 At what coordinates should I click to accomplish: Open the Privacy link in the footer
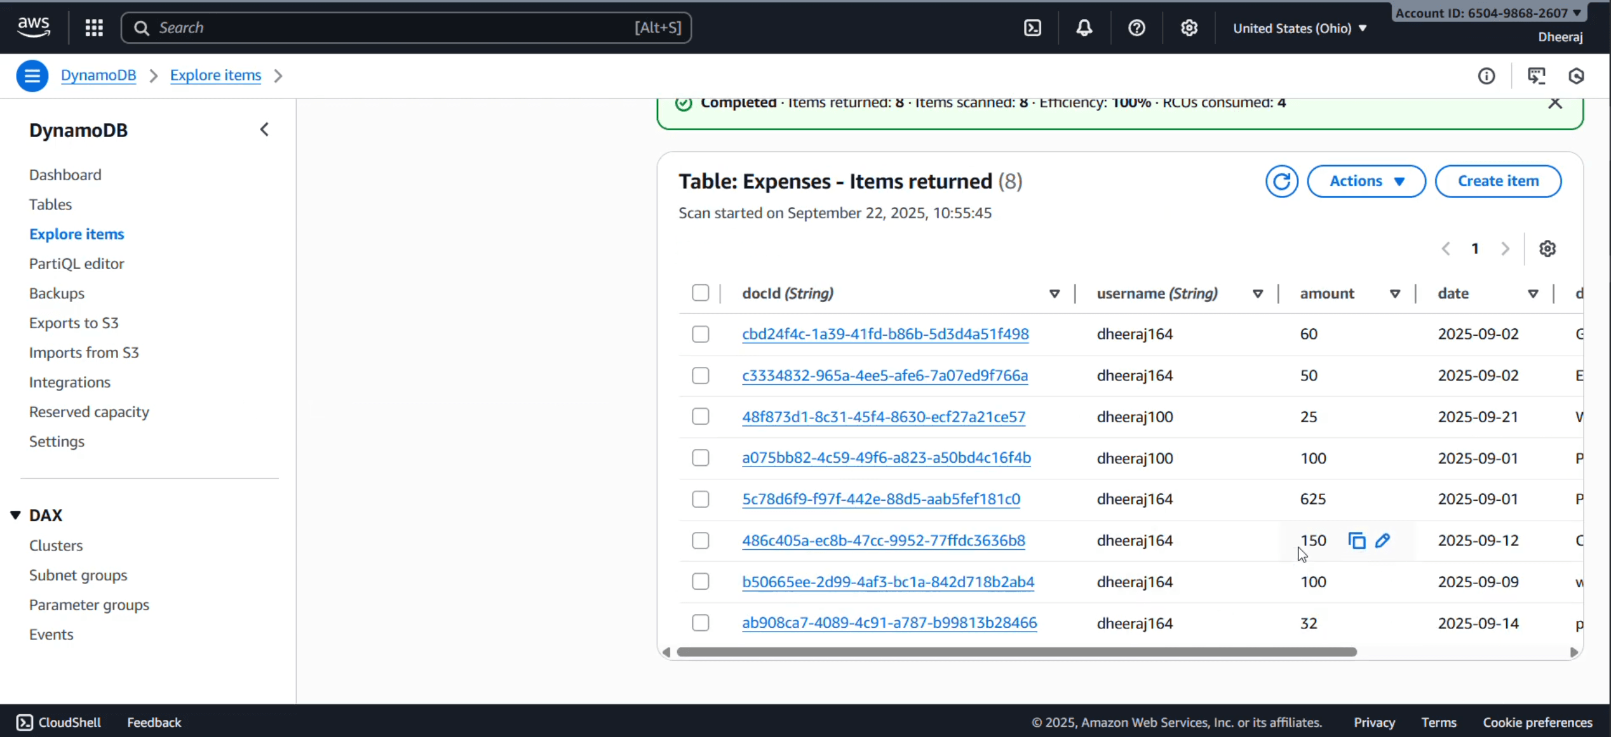(1374, 722)
